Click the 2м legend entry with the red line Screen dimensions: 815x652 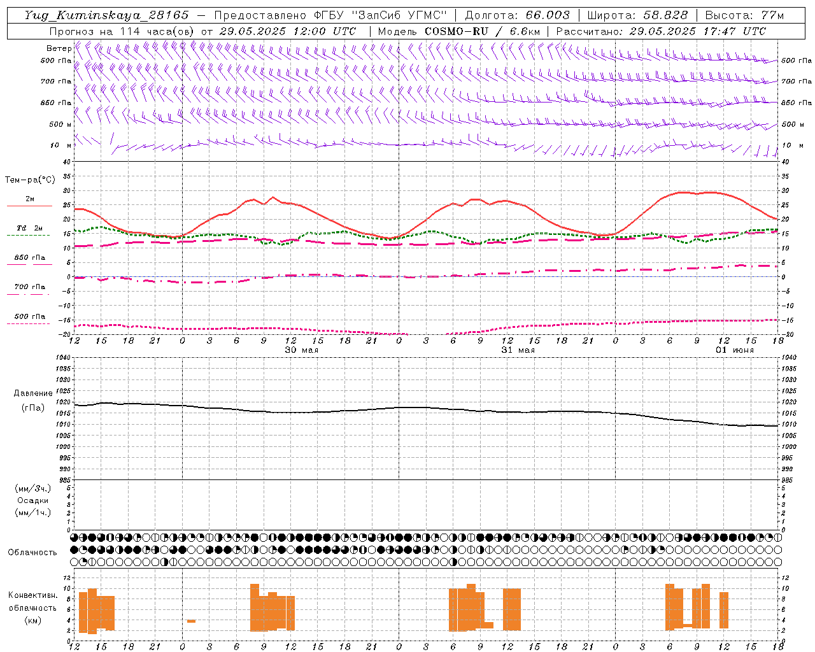29,202
